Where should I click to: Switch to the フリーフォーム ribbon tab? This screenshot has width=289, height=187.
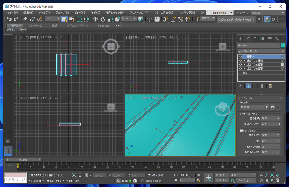[35, 26]
